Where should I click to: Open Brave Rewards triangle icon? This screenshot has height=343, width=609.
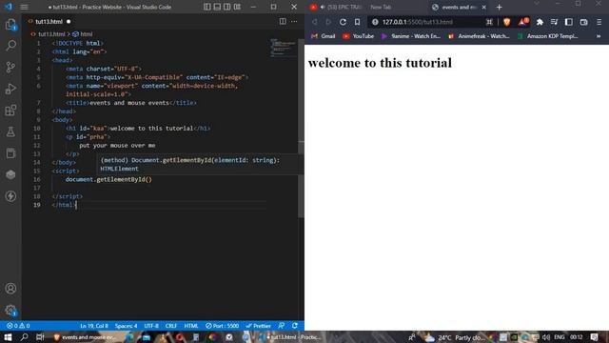pos(522,22)
